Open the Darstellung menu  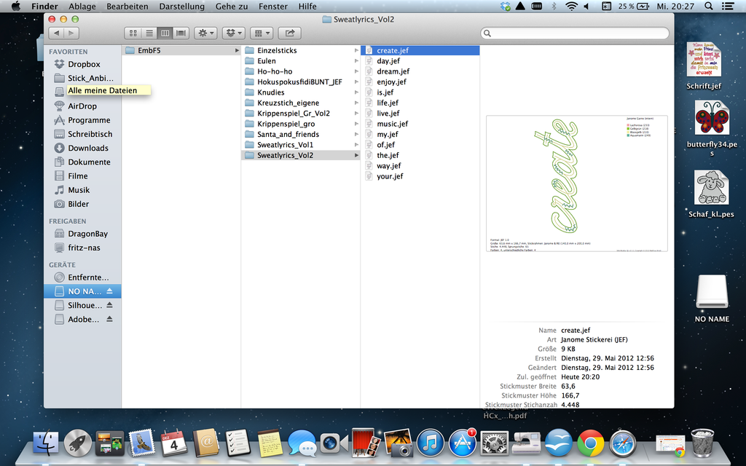[181, 6]
